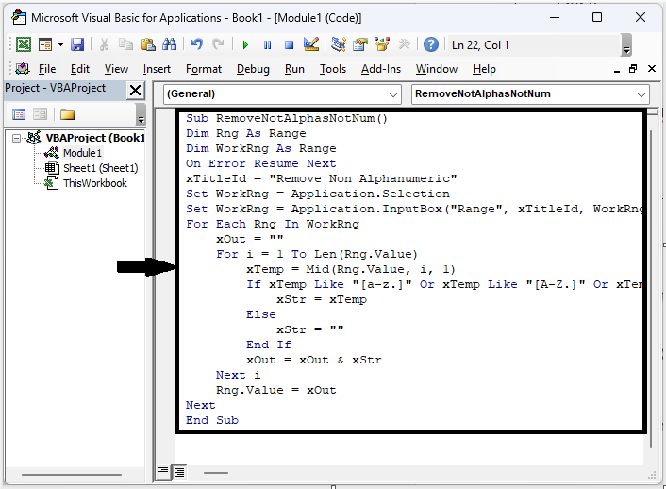Maximize the VBA editor window
This screenshot has width=666, height=489.
click(597, 17)
